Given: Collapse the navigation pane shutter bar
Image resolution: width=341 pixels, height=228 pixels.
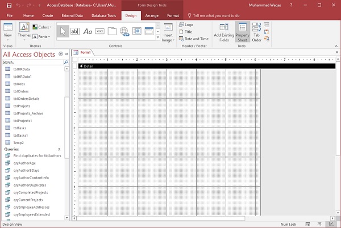Looking at the screenshot, I should point(66,54).
